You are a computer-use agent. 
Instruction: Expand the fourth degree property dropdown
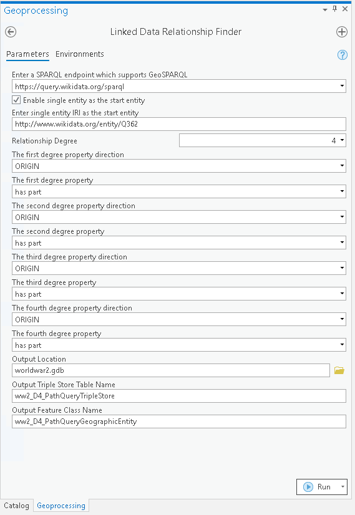tap(342, 345)
